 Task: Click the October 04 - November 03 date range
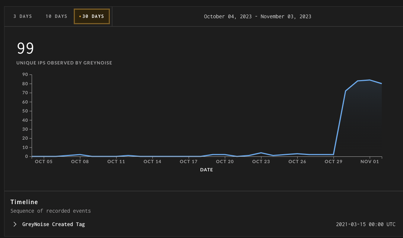click(257, 16)
